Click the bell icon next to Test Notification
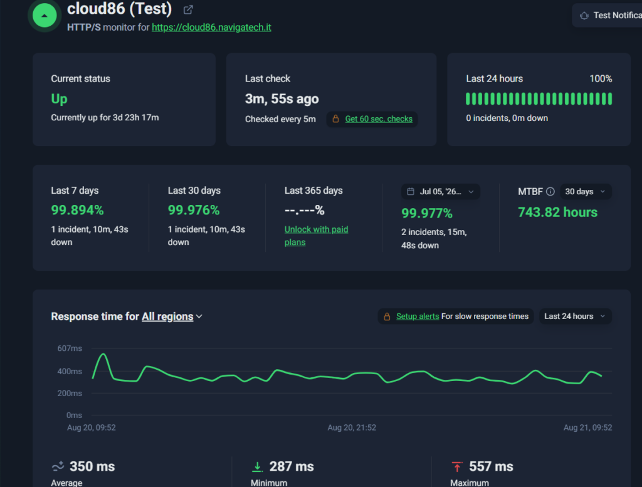The image size is (642, 487). (x=584, y=16)
